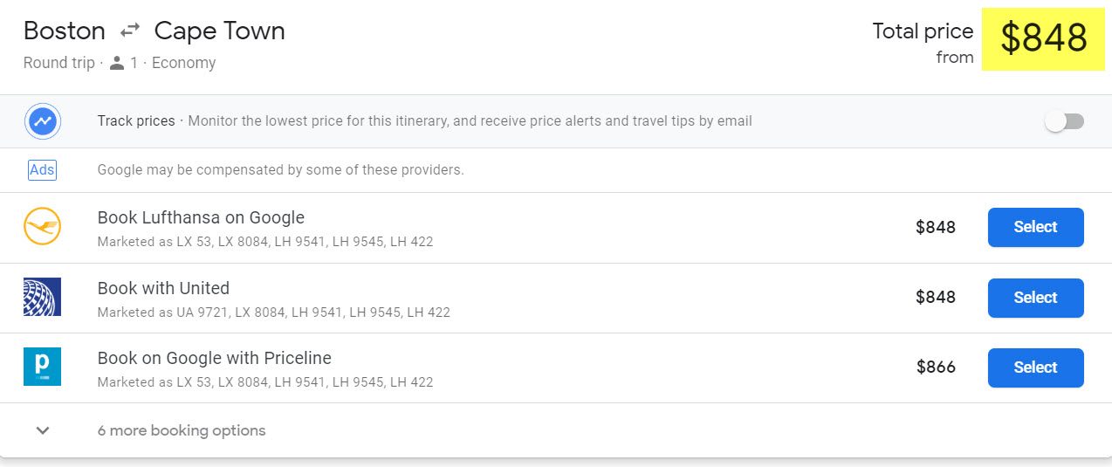This screenshot has height=467, width=1112.
Task: Select the United $848 booking option
Action: pos(1035,298)
